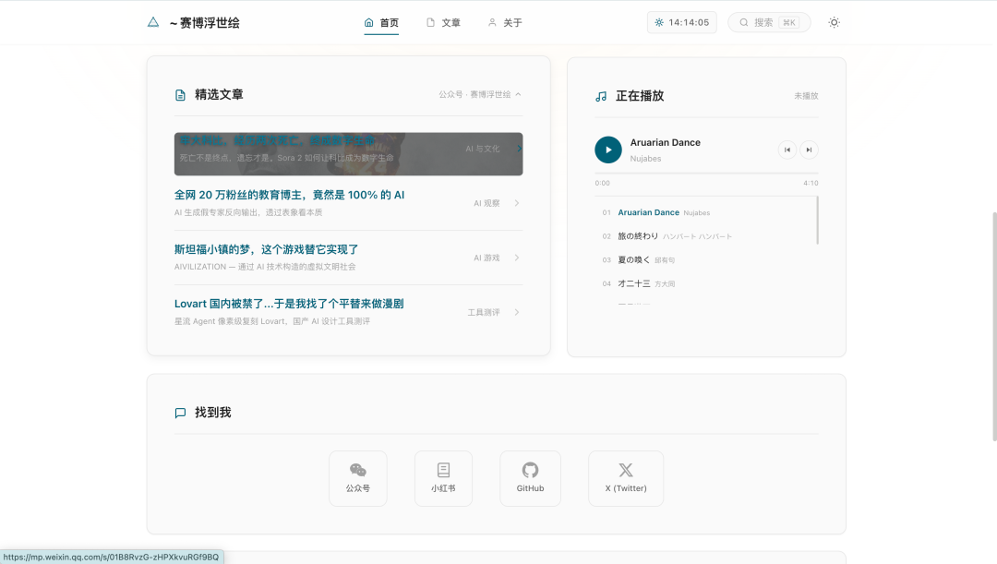Click the triangle site logo icon

click(153, 22)
